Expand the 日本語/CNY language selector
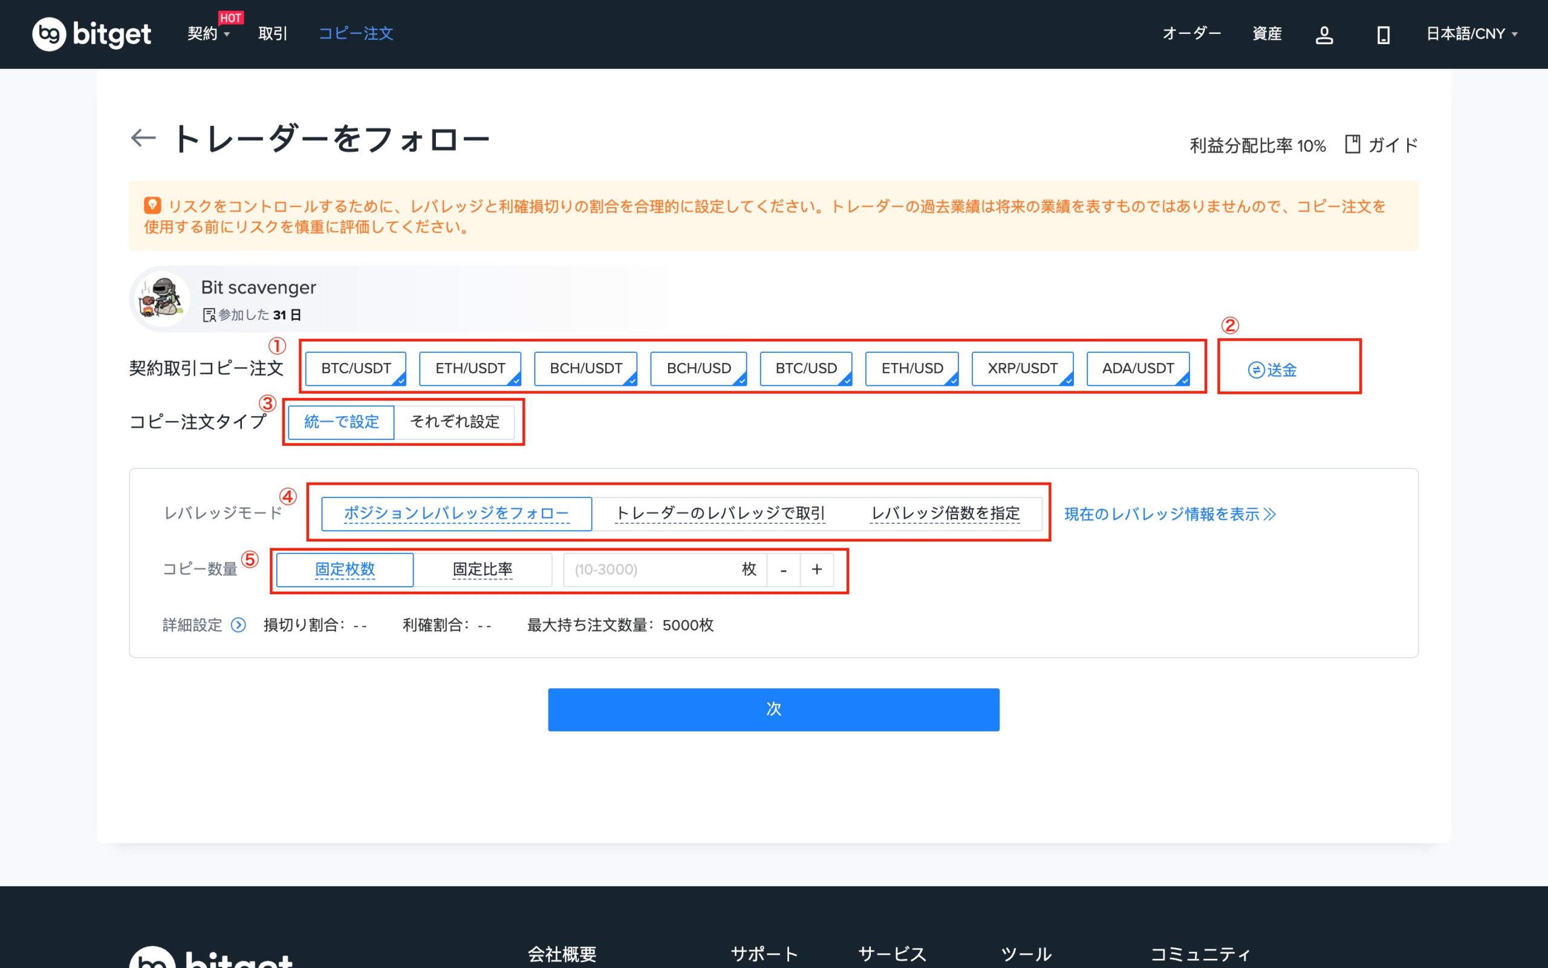 click(x=1471, y=33)
